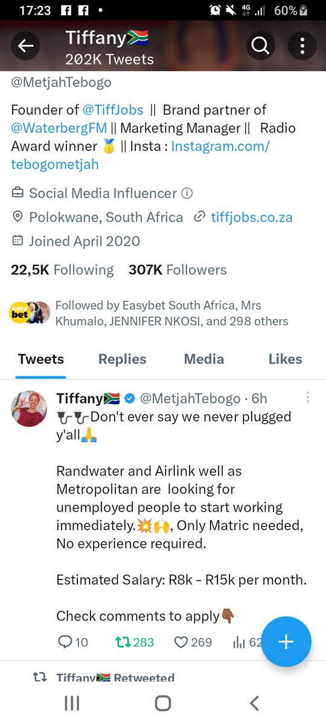Open the three-dot profile options menu
Viewport: 326px width, 725px height.
[x=302, y=47]
